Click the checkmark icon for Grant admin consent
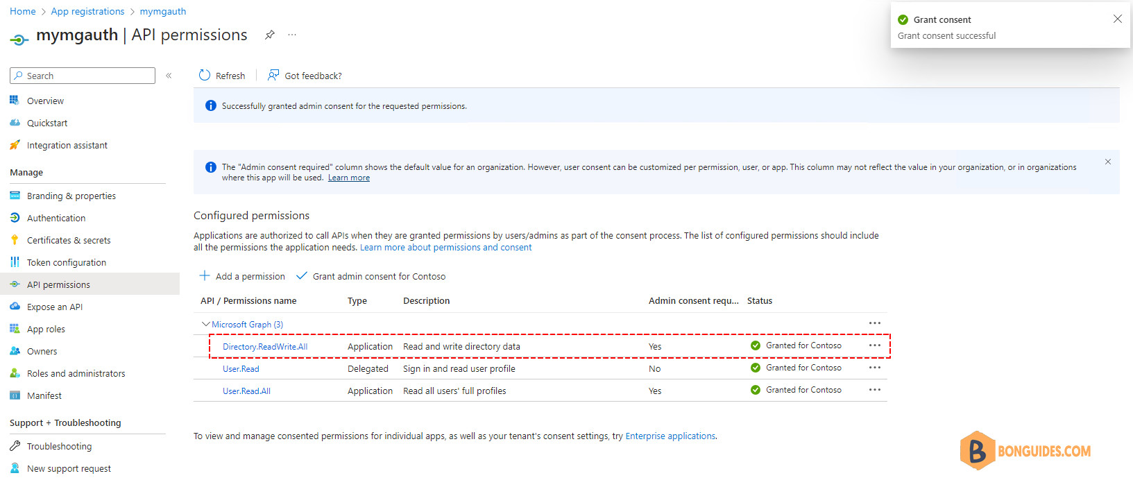Viewport: 1133px width, 496px height. click(x=302, y=275)
